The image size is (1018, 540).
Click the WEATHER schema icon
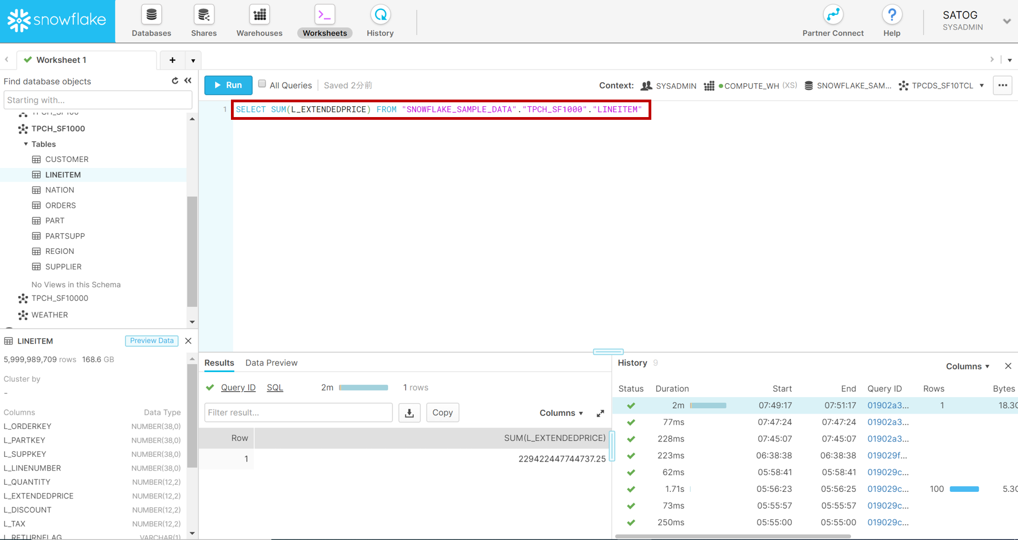pyautogui.click(x=23, y=315)
